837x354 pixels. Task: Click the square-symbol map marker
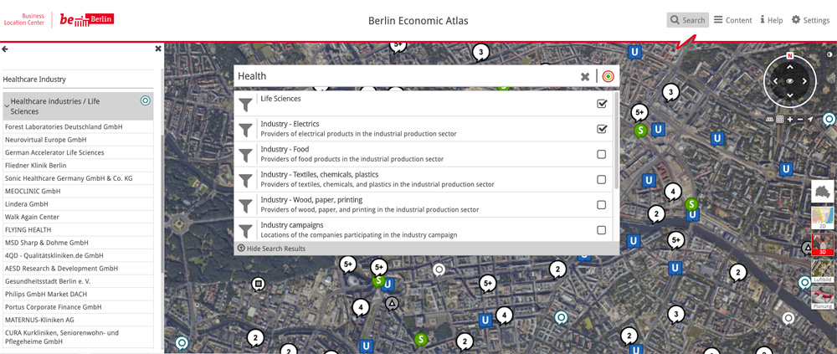tap(259, 284)
